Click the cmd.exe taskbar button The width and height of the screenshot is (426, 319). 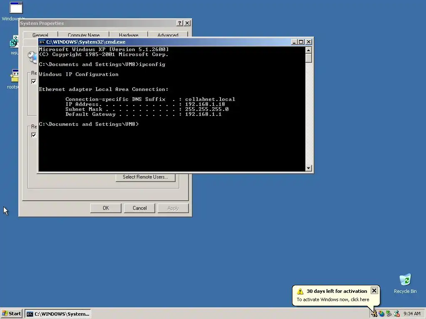[58, 314]
